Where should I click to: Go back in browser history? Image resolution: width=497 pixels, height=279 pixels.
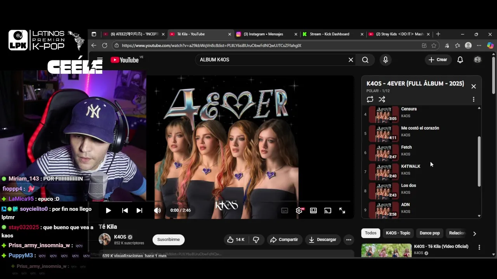pos(94,45)
